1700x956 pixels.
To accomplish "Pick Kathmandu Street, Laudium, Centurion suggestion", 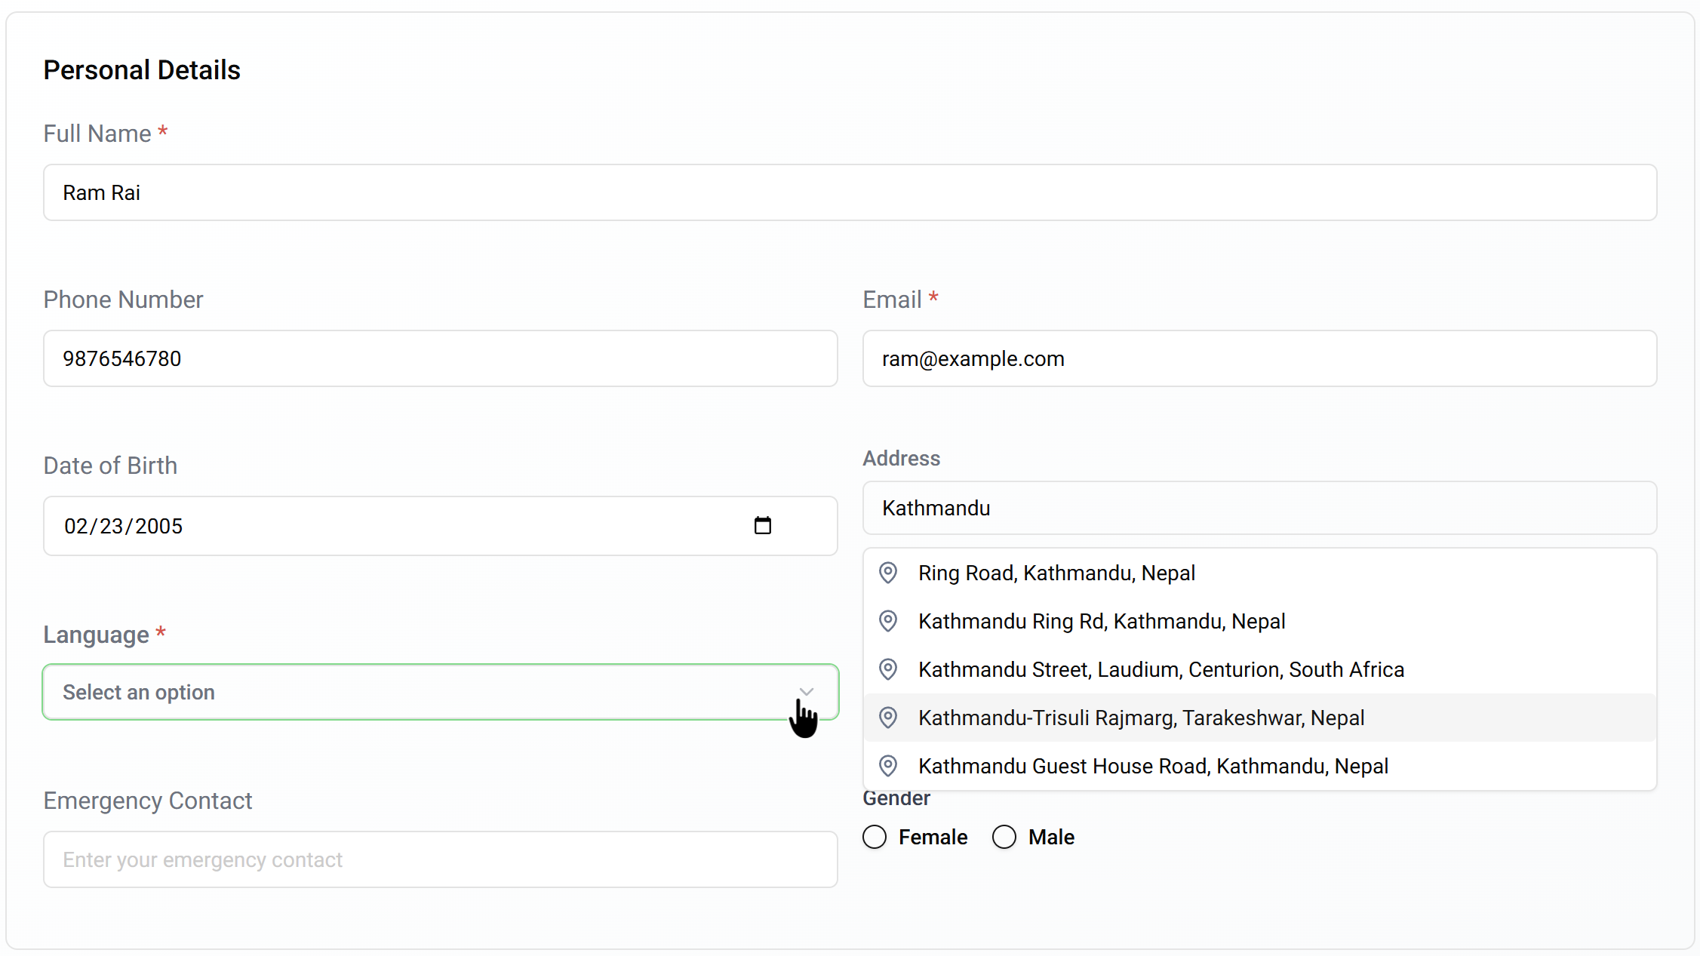I will click(1160, 669).
